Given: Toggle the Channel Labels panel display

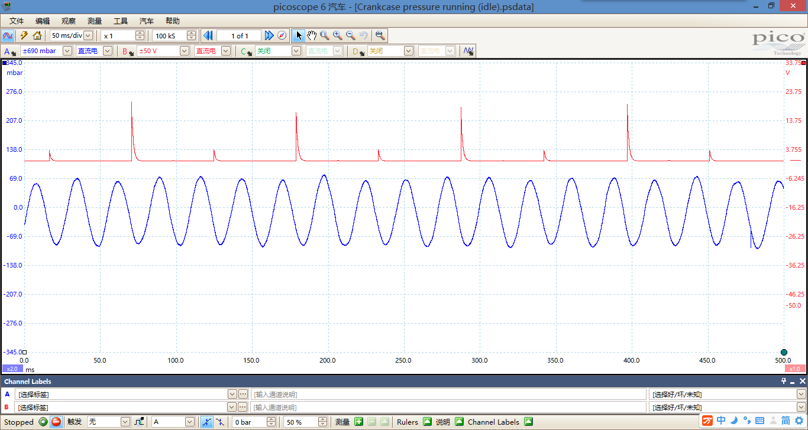Looking at the screenshot, I should point(529,422).
